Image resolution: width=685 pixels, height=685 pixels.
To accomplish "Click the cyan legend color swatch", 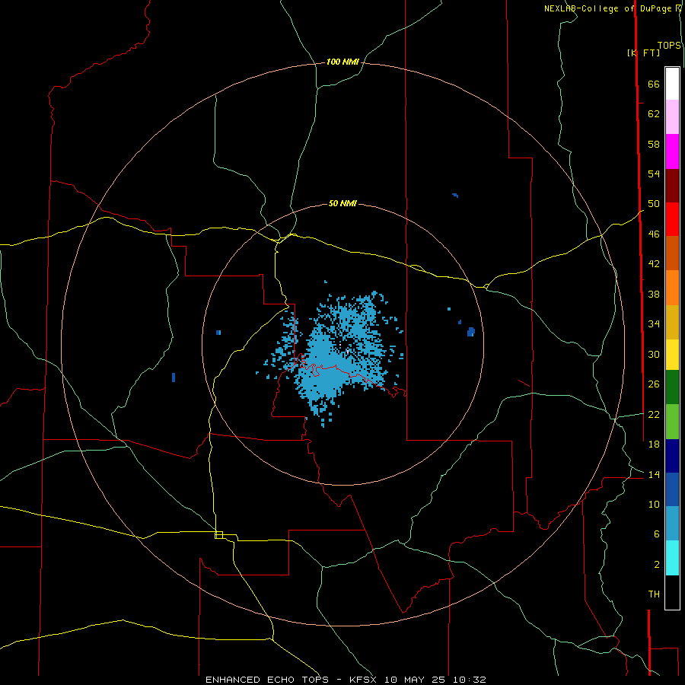I will (672, 558).
